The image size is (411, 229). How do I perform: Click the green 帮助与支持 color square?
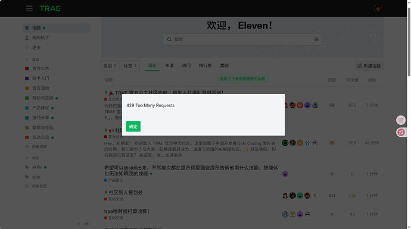click(27, 98)
